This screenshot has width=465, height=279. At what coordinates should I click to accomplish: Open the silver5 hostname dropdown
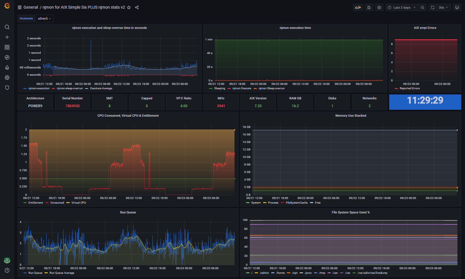point(44,18)
